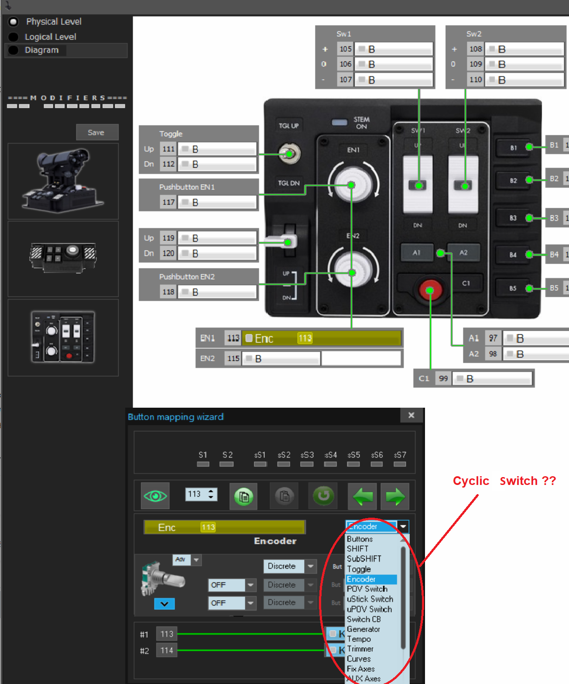This screenshot has width=569, height=684.
Task: Go to previous button with left green arrow
Action: click(363, 496)
